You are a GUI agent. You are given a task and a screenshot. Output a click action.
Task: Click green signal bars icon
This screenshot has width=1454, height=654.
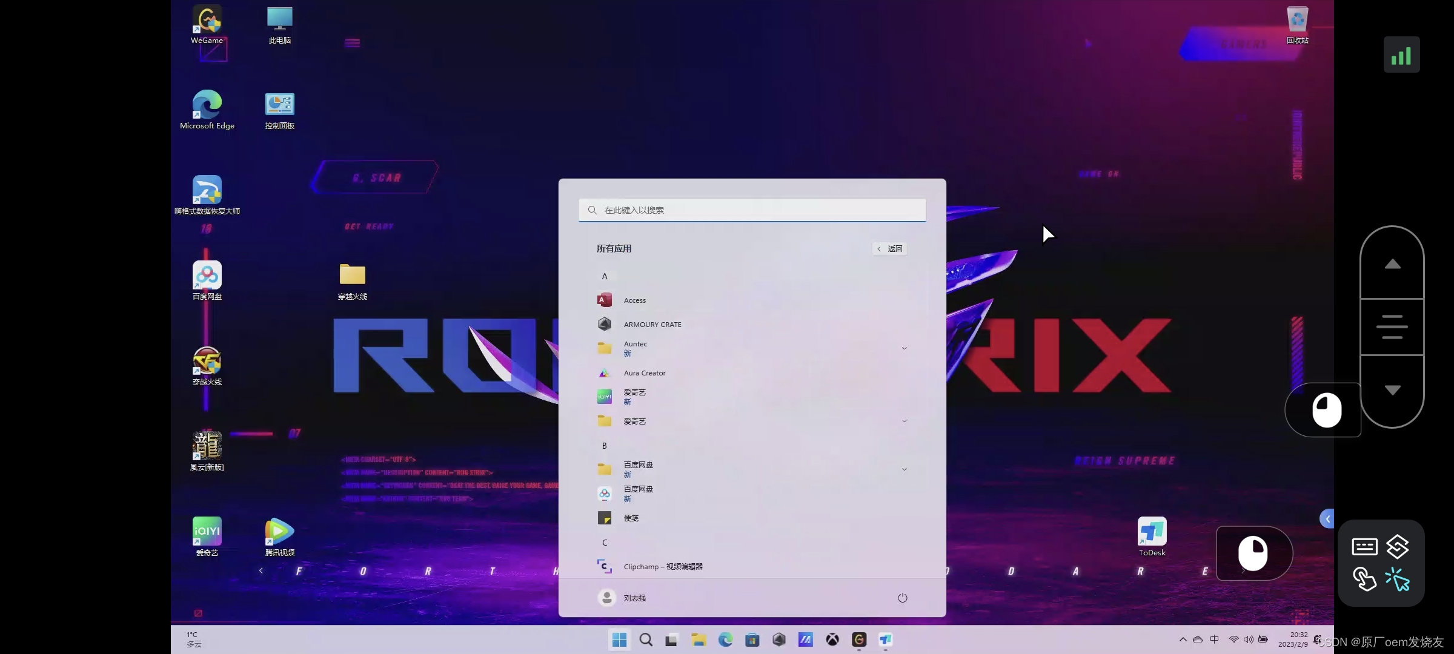tap(1401, 54)
